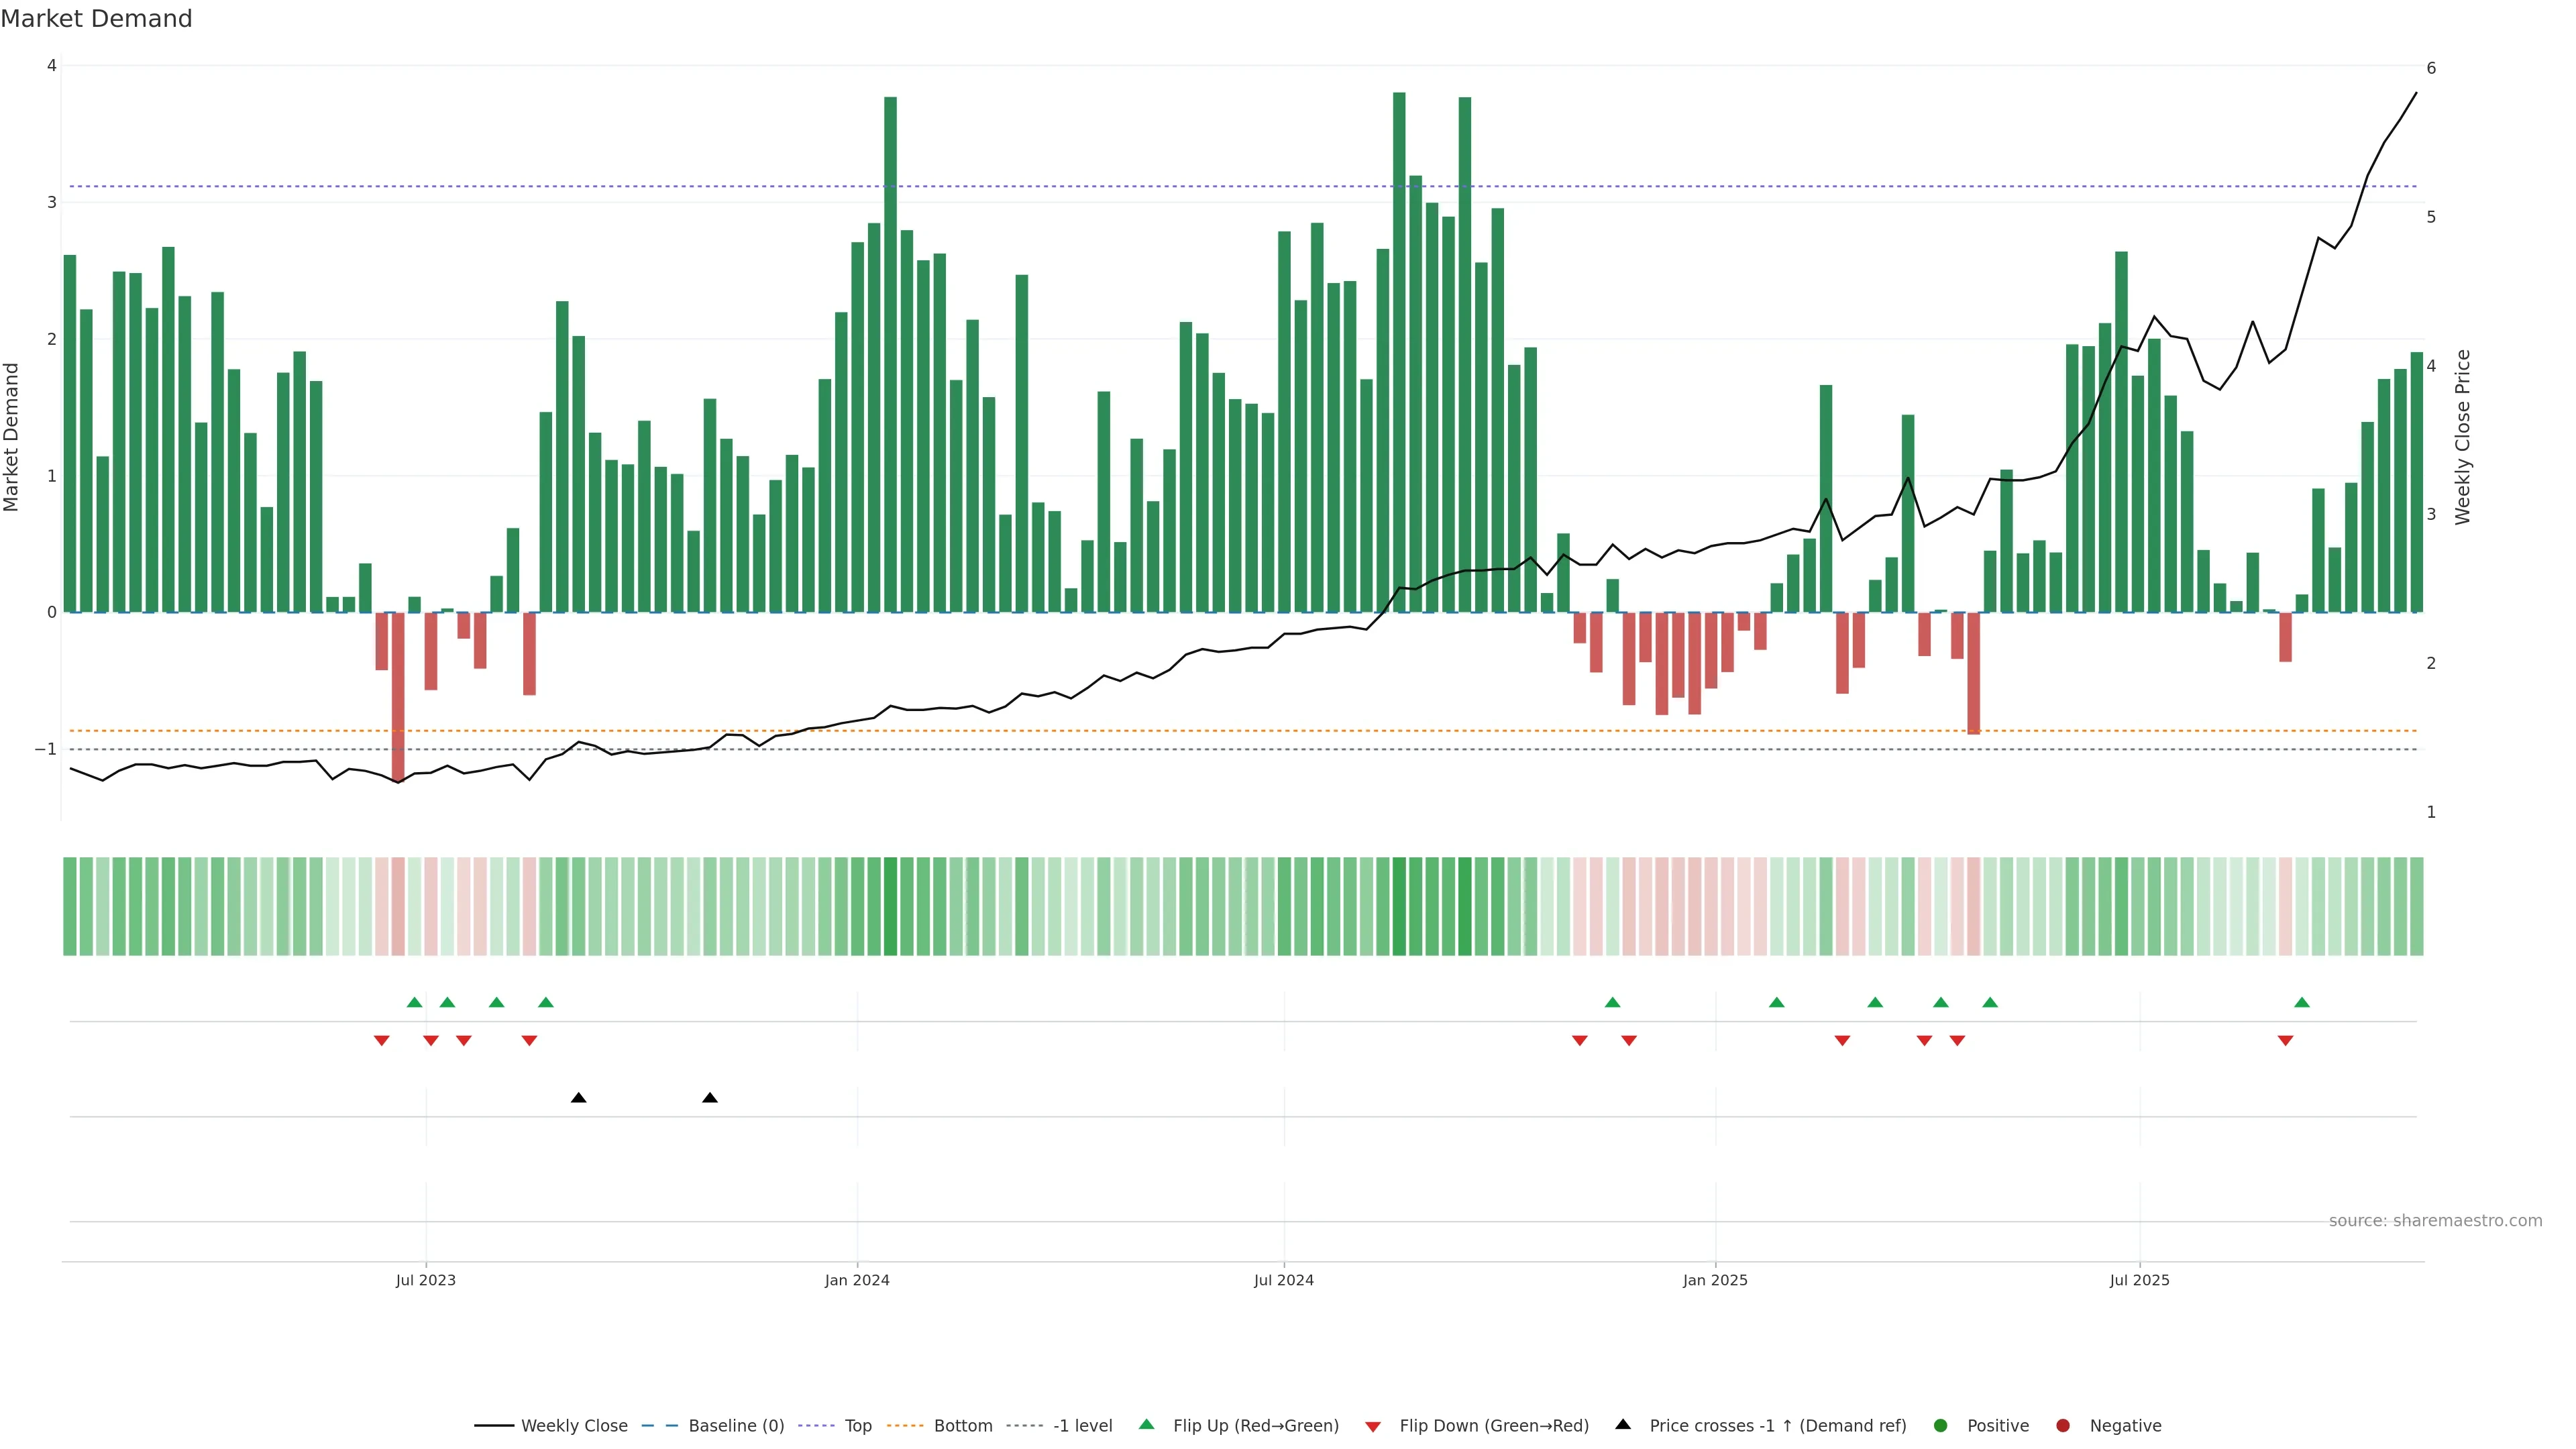The height and width of the screenshot is (1449, 2576).
Task: Click the green Flip Up triangle legend icon
Action: coord(1147,1425)
